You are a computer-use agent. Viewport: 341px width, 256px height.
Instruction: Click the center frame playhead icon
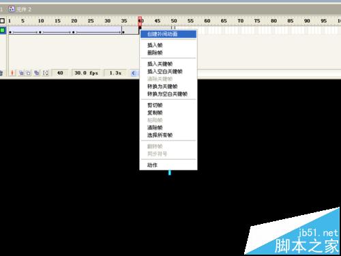pos(12,73)
